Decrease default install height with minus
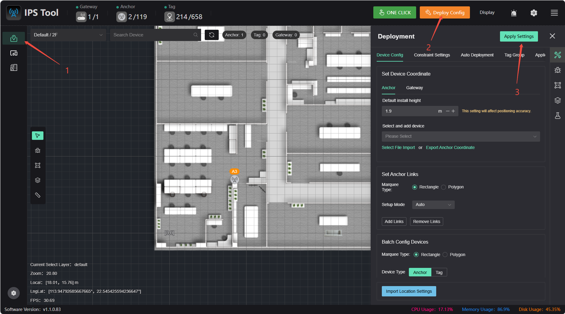 pyautogui.click(x=448, y=111)
